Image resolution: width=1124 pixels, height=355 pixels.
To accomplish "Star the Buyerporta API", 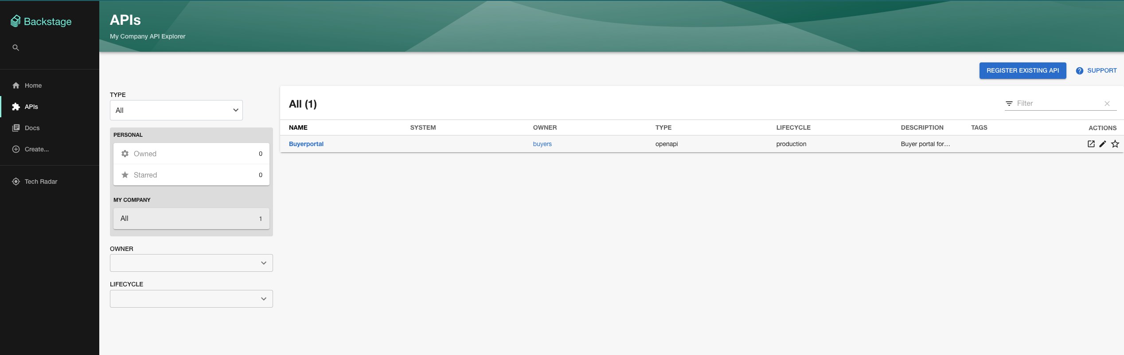I will [1115, 144].
